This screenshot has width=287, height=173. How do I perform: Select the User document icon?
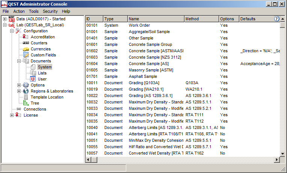[33, 79]
